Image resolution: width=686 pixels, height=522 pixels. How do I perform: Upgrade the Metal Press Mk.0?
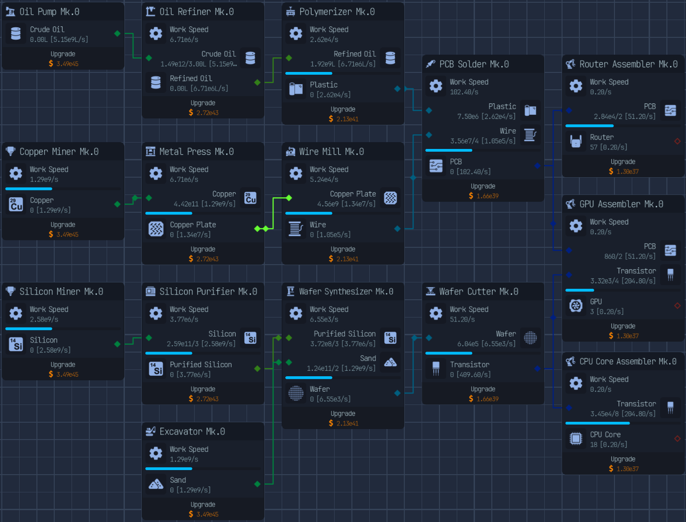(x=203, y=254)
